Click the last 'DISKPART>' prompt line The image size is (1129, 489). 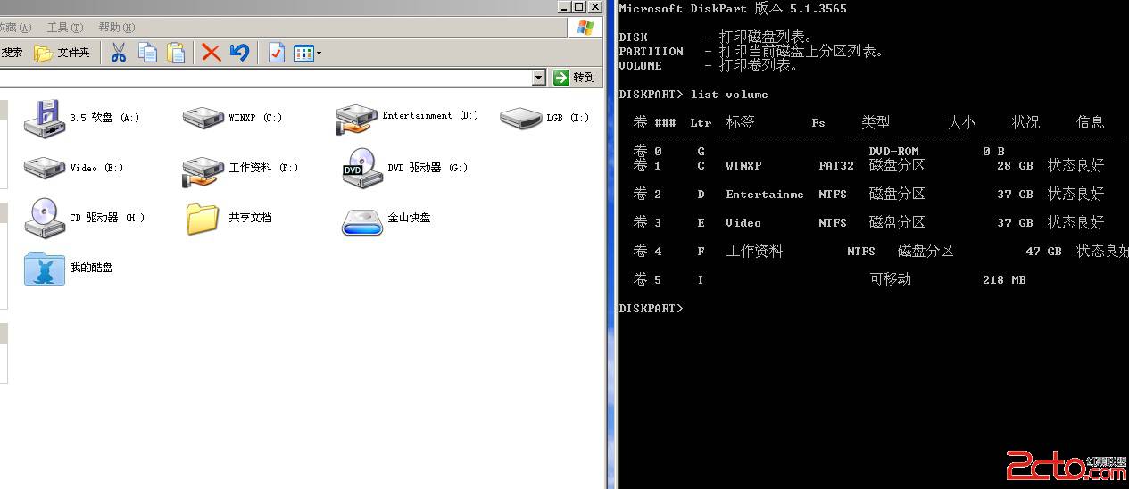[x=651, y=309]
